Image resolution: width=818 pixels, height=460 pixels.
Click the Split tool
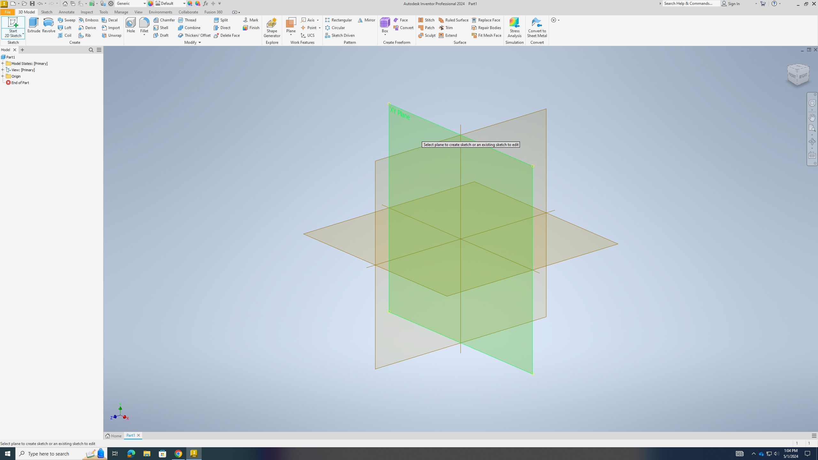point(221,20)
